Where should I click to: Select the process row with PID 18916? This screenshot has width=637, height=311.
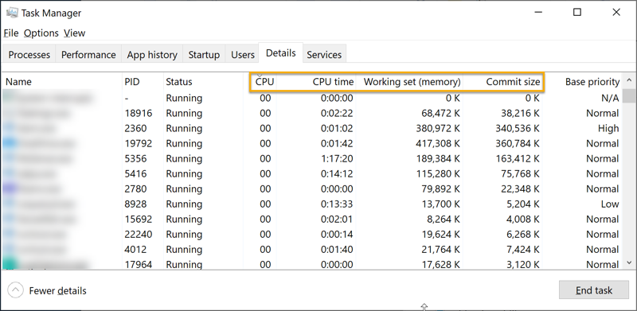coord(312,113)
